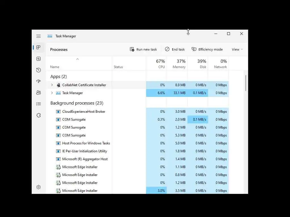Image resolution: width=290 pixels, height=217 pixels.
Task: Open the Users sidebar icon
Action: click(39, 93)
